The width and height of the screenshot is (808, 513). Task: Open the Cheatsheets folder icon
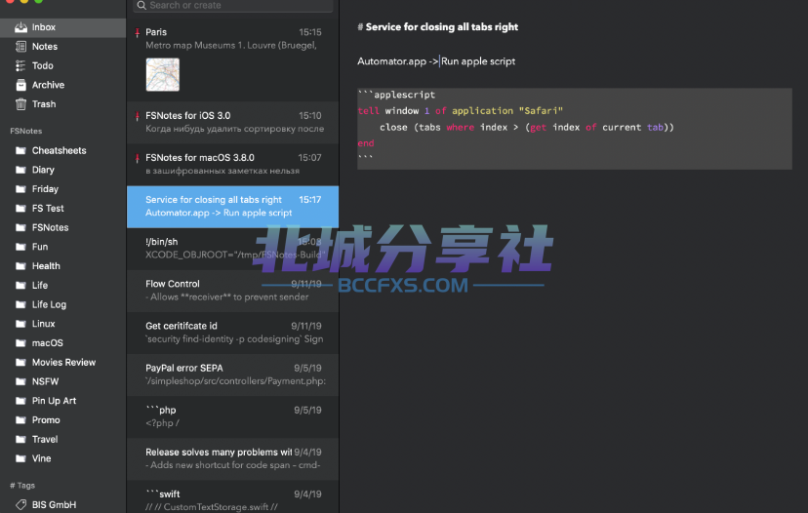click(x=20, y=150)
